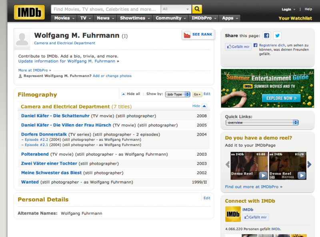
Task: Open Episode #2.1 link
Action: tap(36, 145)
